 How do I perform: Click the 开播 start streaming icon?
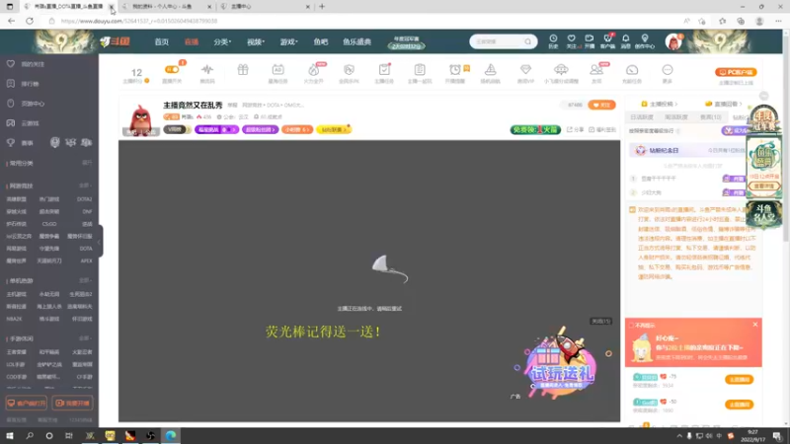pyautogui.click(x=589, y=41)
